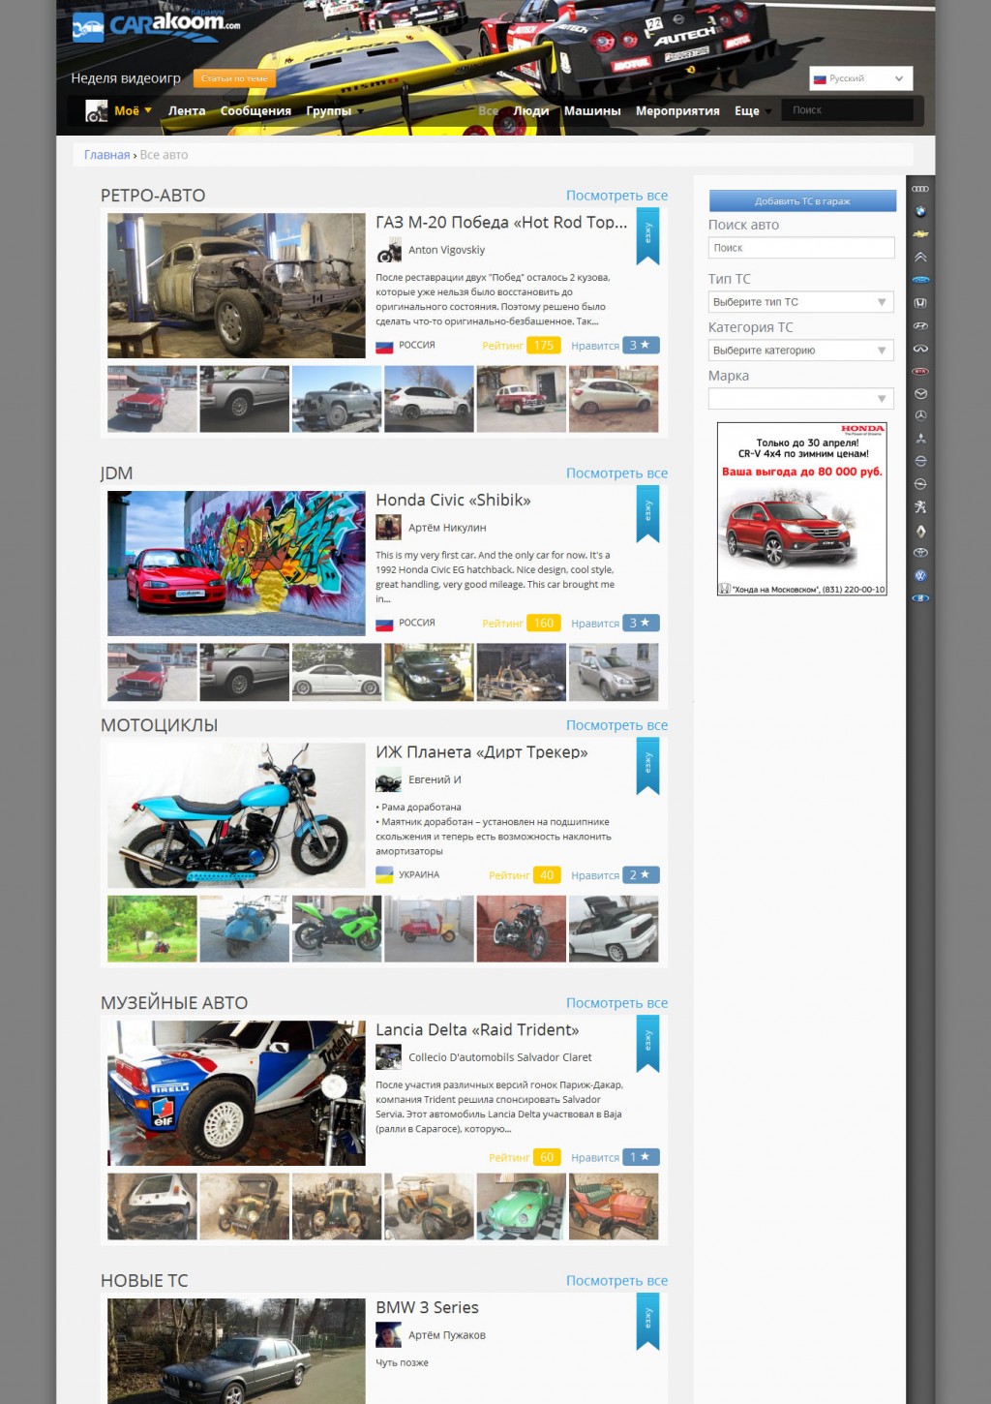Open the Машины menu item
991x1404 pixels.
pyautogui.click(x=591, y=111)
